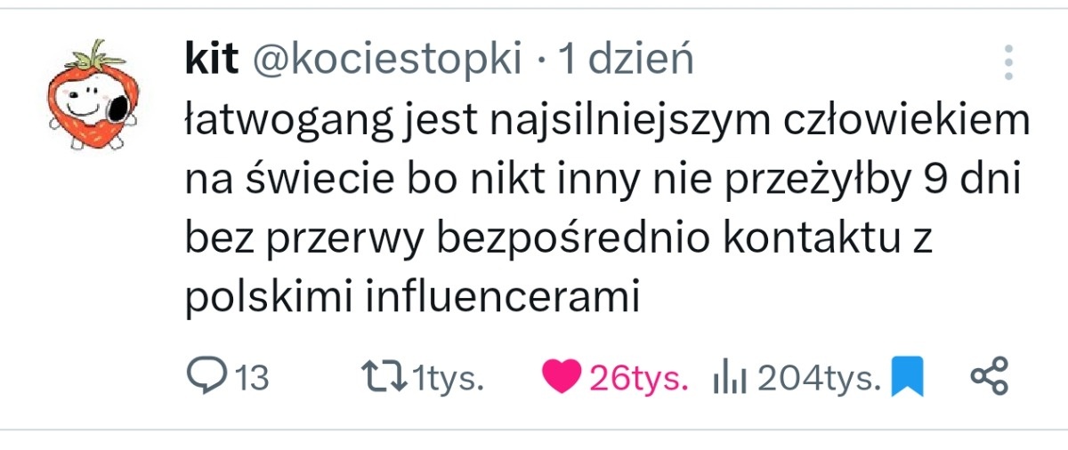Image resolution: width=1068 pixels, height=450 pixels.
Task: Open the view analytics bar chart icon
Action: (x=728, y=378)
